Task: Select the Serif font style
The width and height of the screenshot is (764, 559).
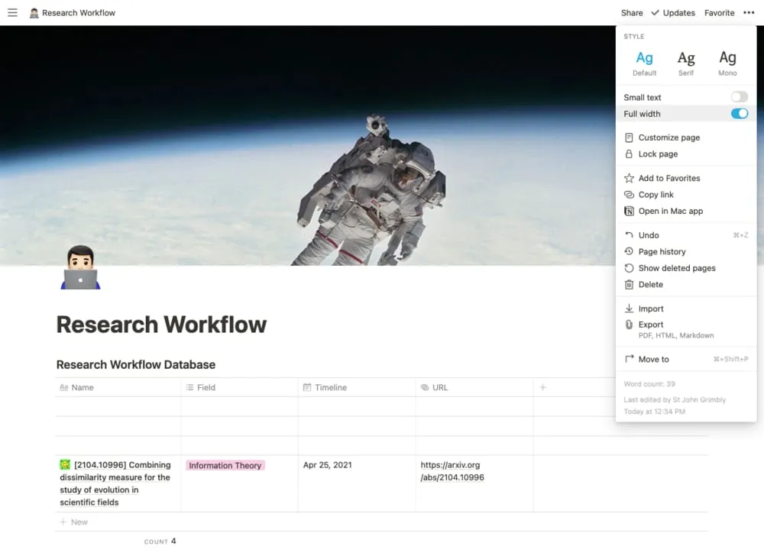Action: [686, 63]
